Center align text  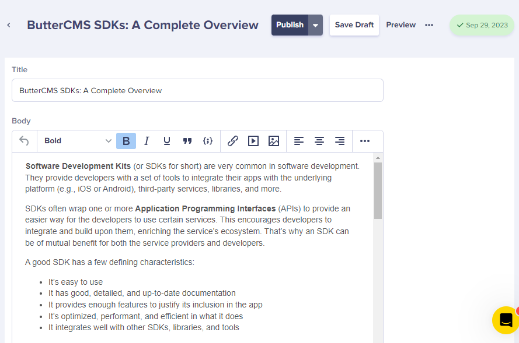[319, 141]
